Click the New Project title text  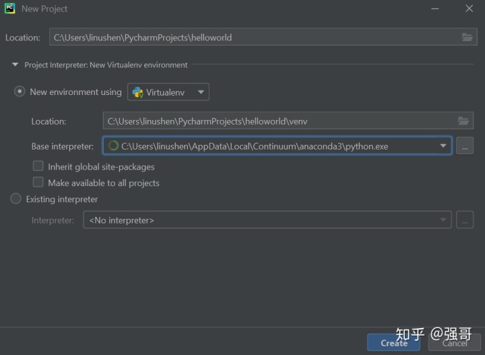[x=44, y=9]
